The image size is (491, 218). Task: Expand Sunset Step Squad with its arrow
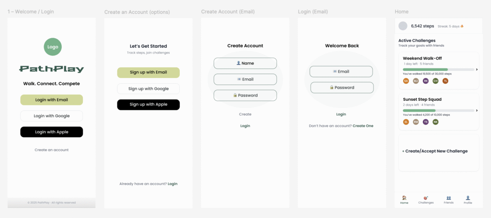[x=476, y=110]
